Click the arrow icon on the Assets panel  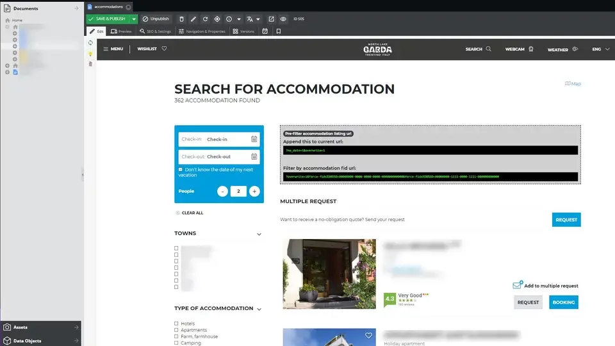[76, 327]
